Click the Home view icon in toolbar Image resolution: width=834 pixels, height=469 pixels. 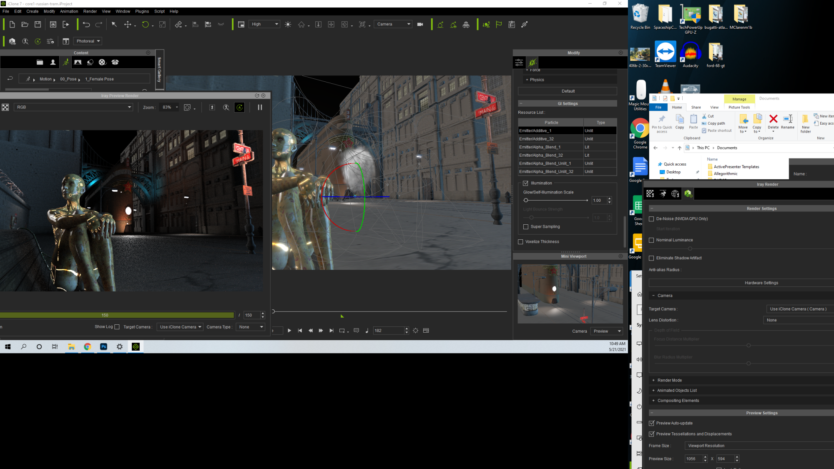point(301,25)
